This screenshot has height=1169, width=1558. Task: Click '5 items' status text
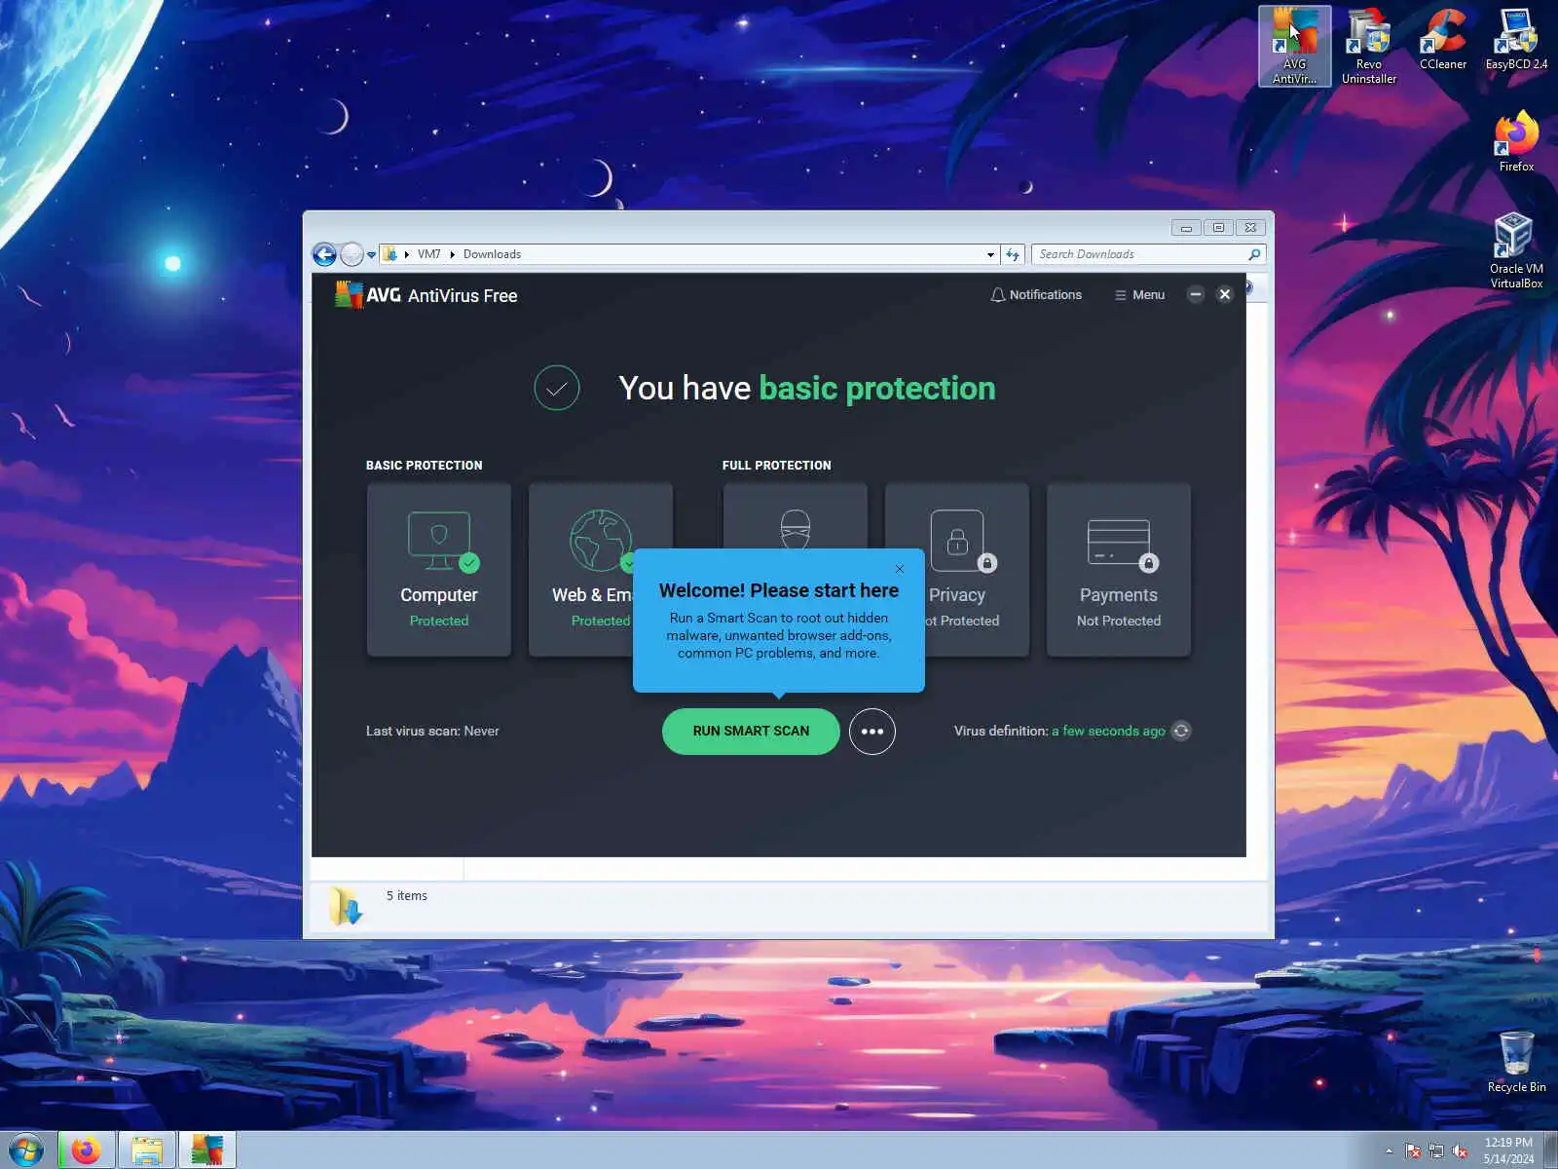407,895
